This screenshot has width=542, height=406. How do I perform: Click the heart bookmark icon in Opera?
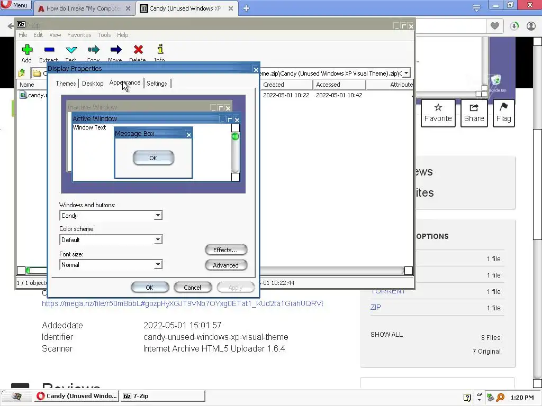coord(495,26)
